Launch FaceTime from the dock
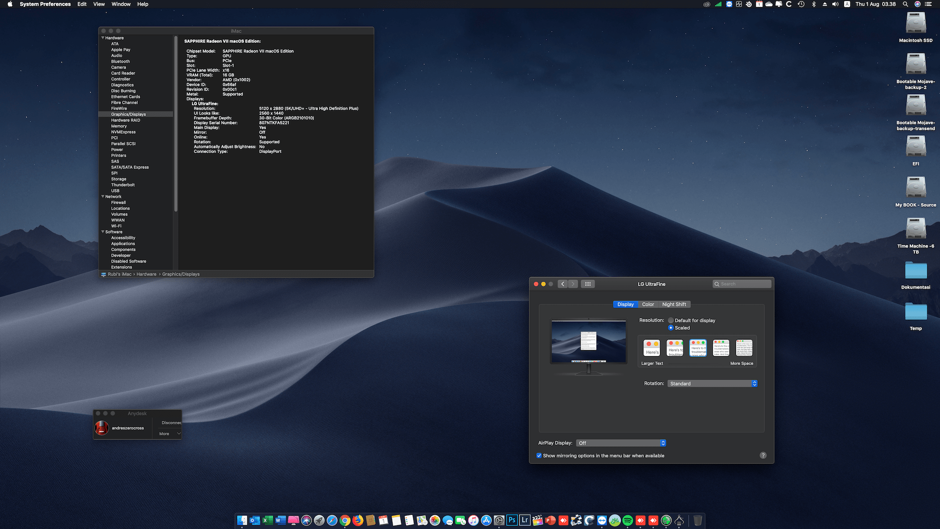 point(461,520)
